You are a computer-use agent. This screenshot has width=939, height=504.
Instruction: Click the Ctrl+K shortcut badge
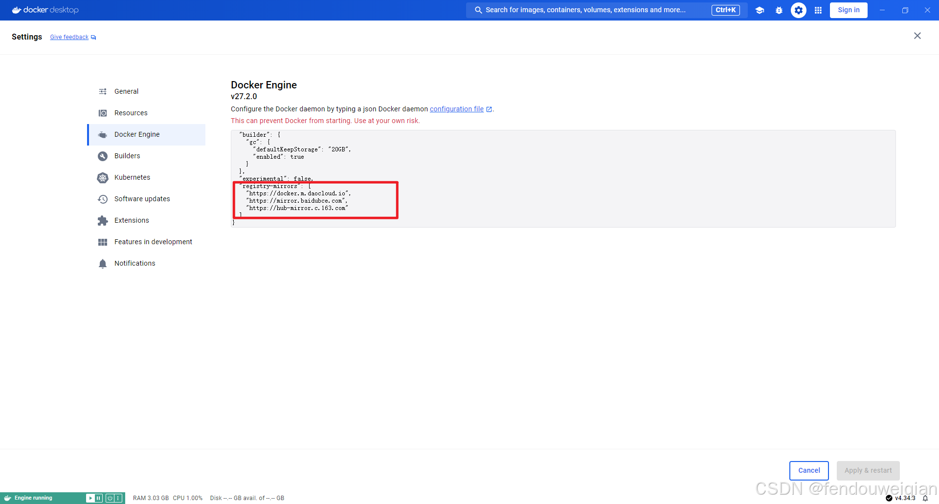pos(726,10)
